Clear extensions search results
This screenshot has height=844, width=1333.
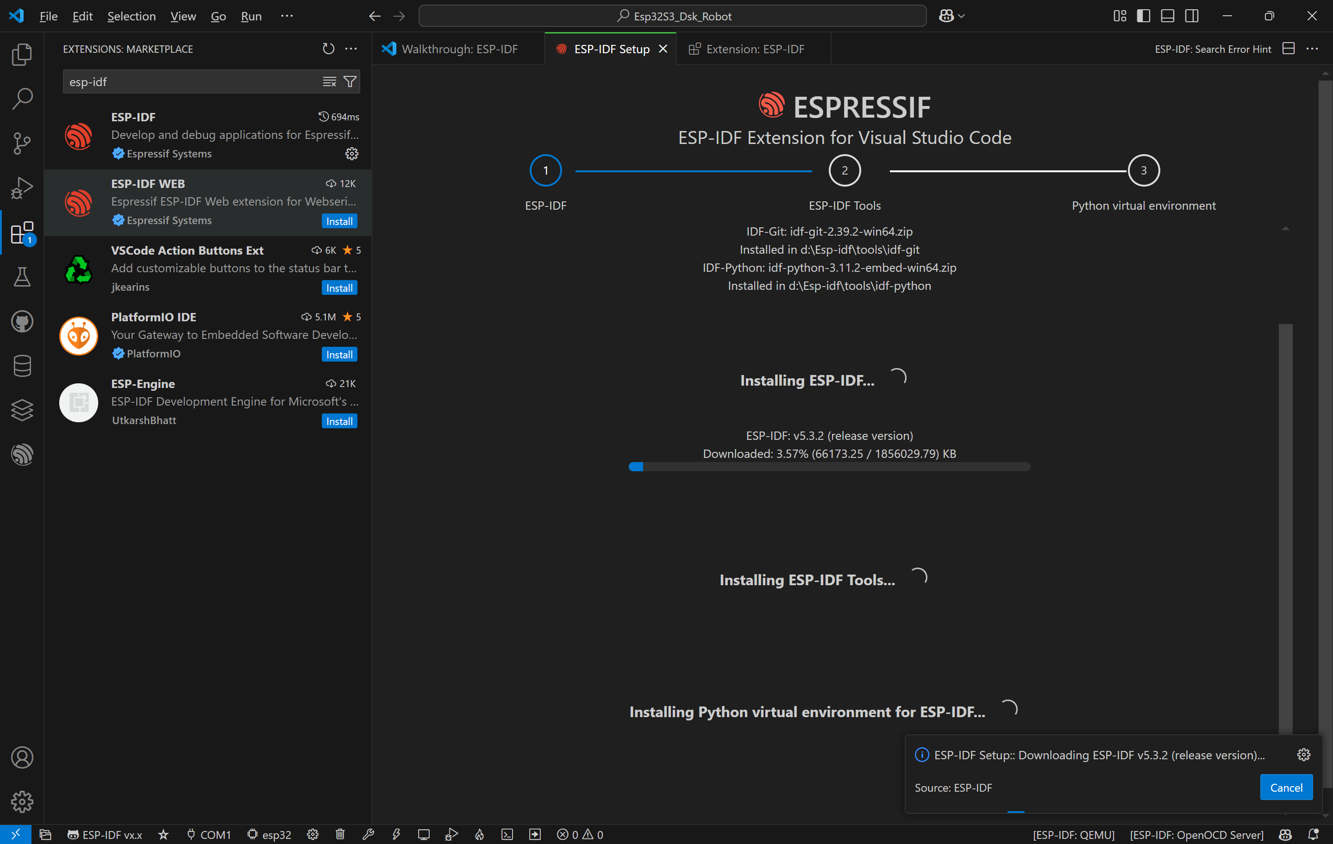coord(329,82)
